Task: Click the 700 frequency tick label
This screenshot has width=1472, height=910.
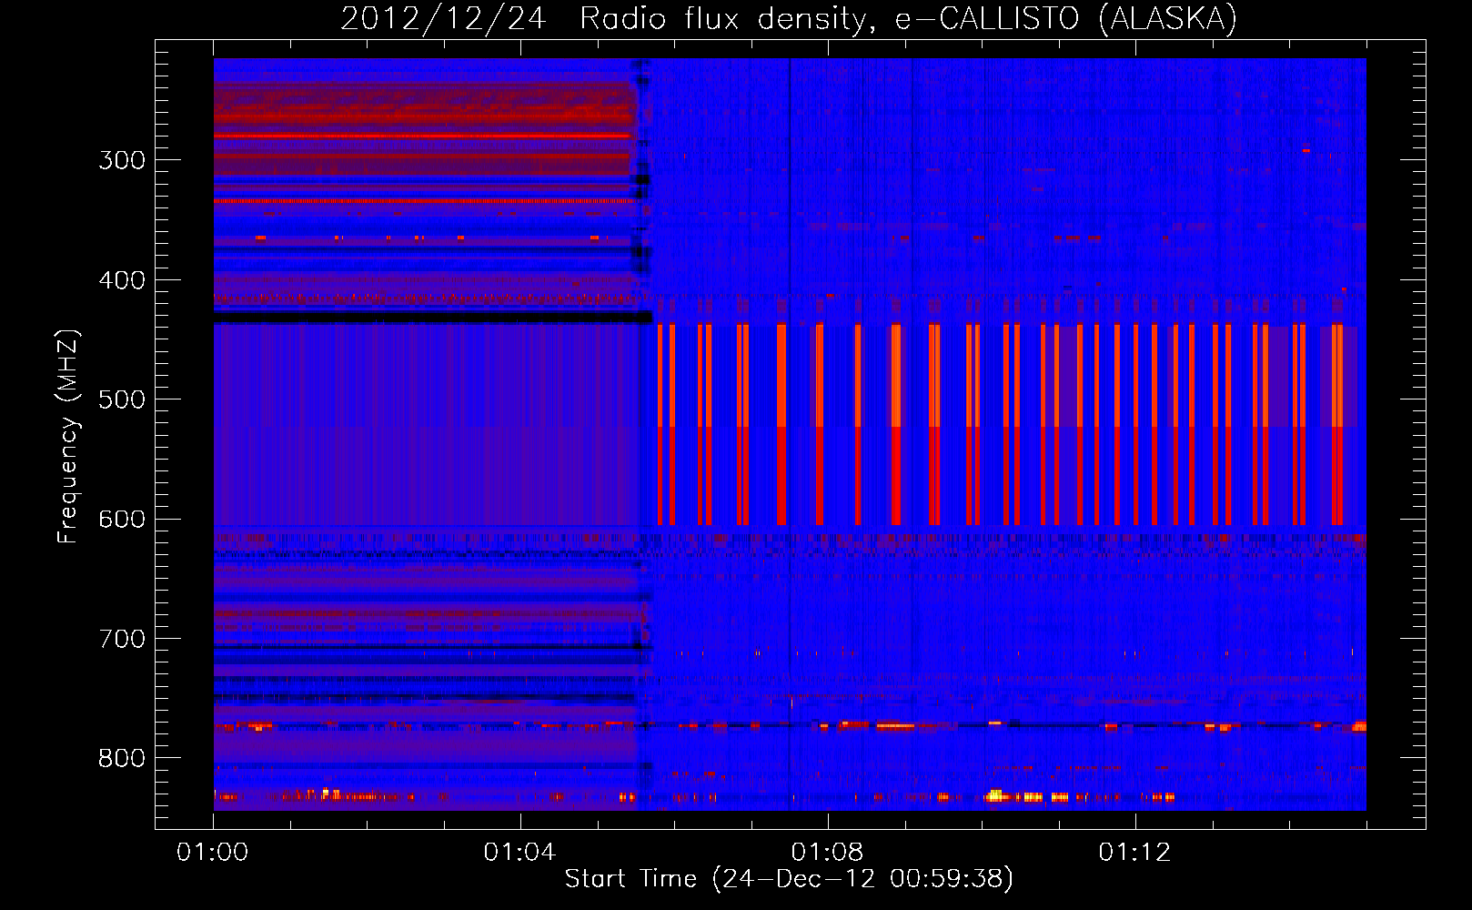Action: pyautogui.click(x=122, y=639)
